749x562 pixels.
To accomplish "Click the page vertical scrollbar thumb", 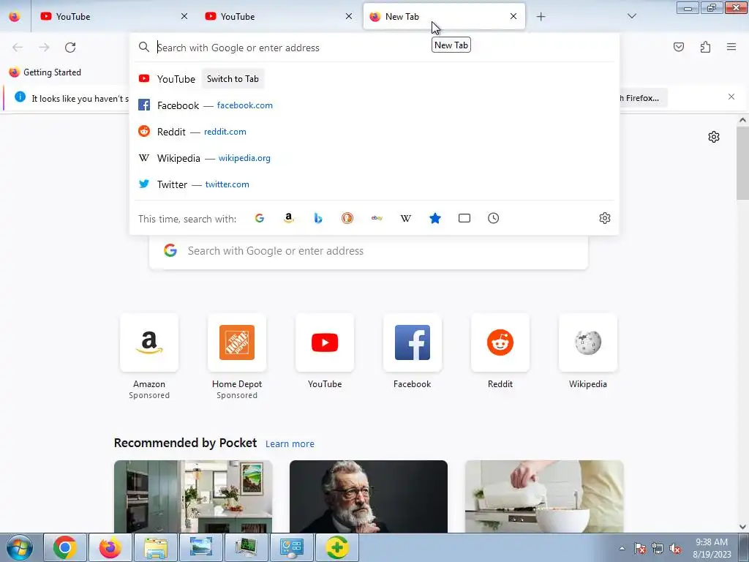I will 742,163.
